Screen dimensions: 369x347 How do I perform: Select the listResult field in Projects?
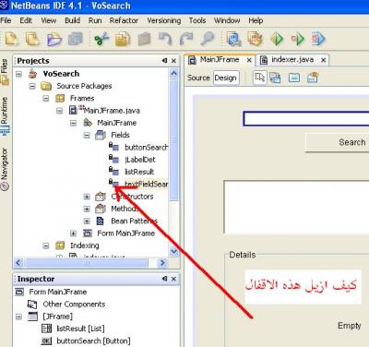coord(139,172)
